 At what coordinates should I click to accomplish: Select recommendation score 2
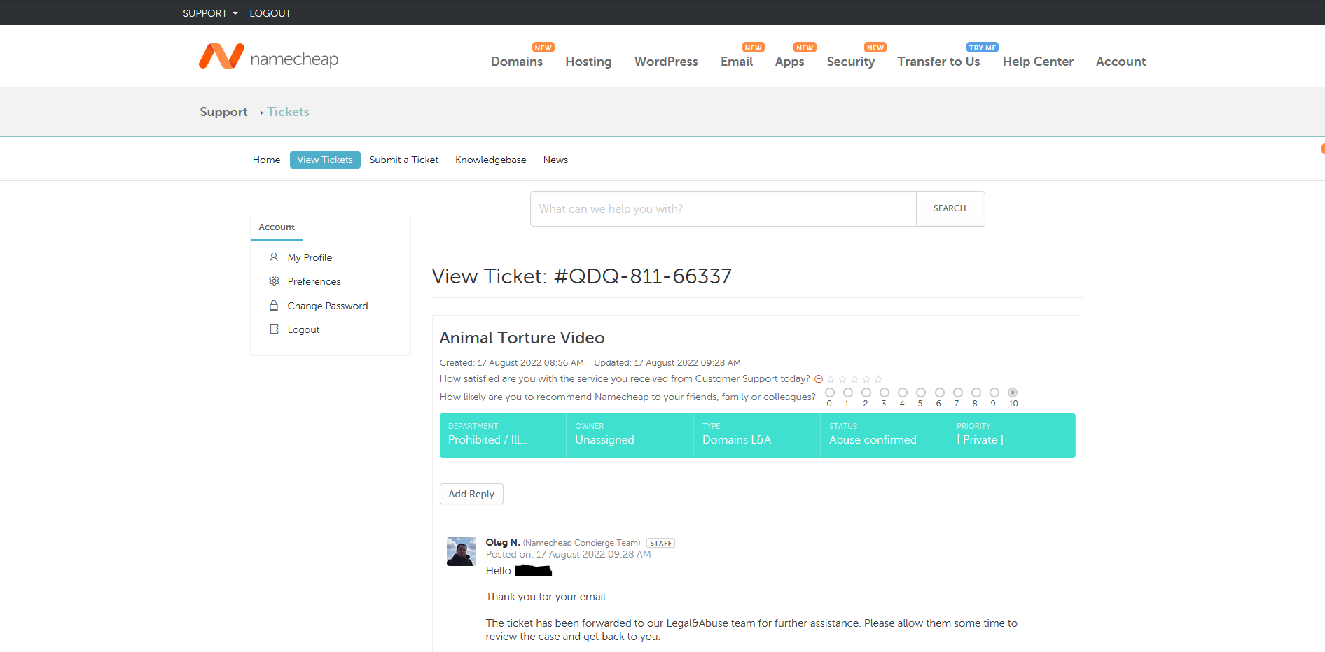[866, 392]
